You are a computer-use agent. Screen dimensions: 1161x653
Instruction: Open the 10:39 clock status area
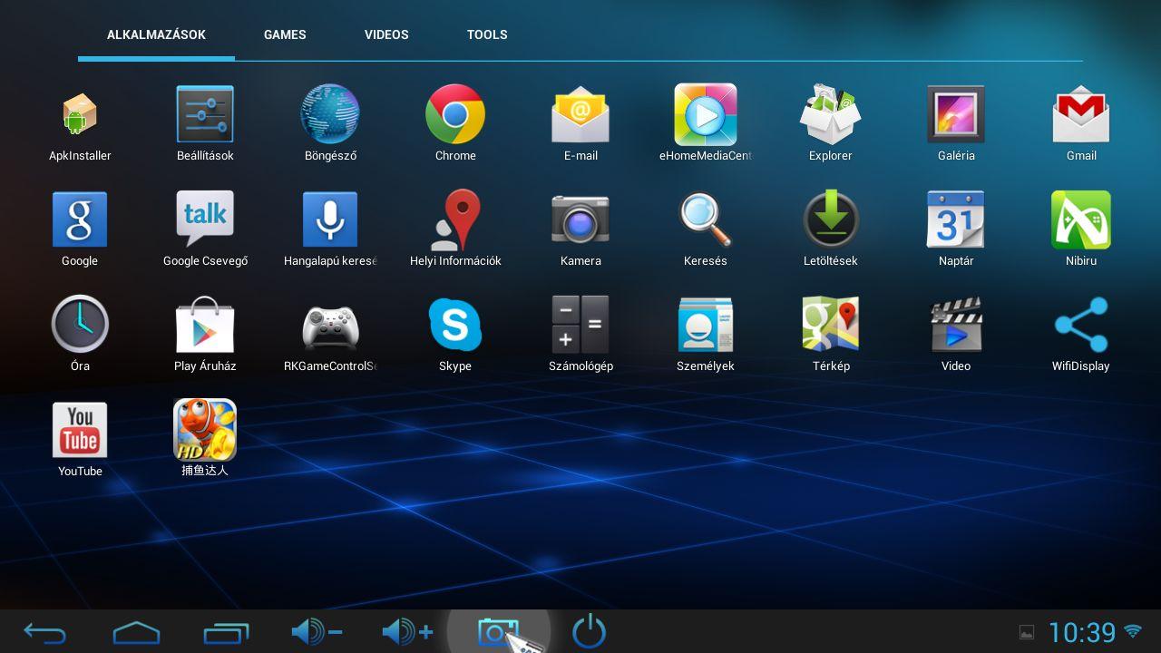coord(1082,632)
